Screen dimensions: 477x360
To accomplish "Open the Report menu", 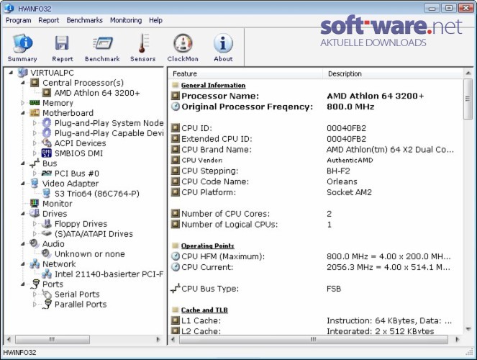I will (49, 20).
